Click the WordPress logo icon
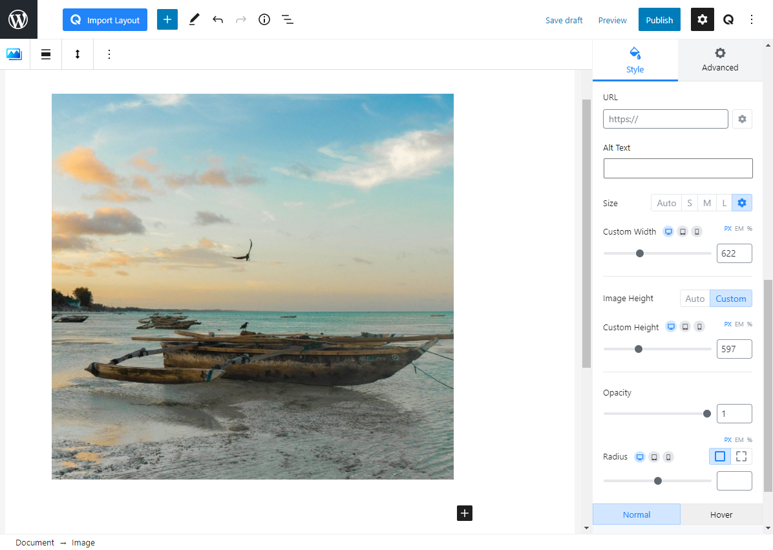This screenshot has height=550, width=773. pyautogui.click(x=18, y=19)
